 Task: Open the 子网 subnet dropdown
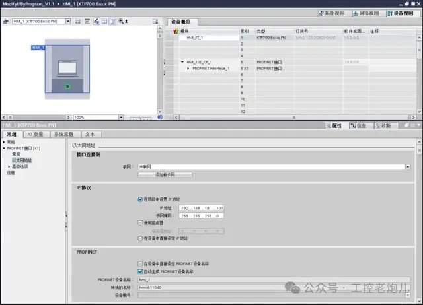coord(408,167)
